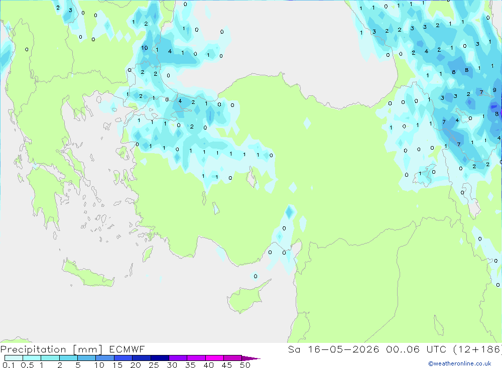
Task: Click the '45' legend scale label
Action: pyautogui.click(x=227, y=365)
